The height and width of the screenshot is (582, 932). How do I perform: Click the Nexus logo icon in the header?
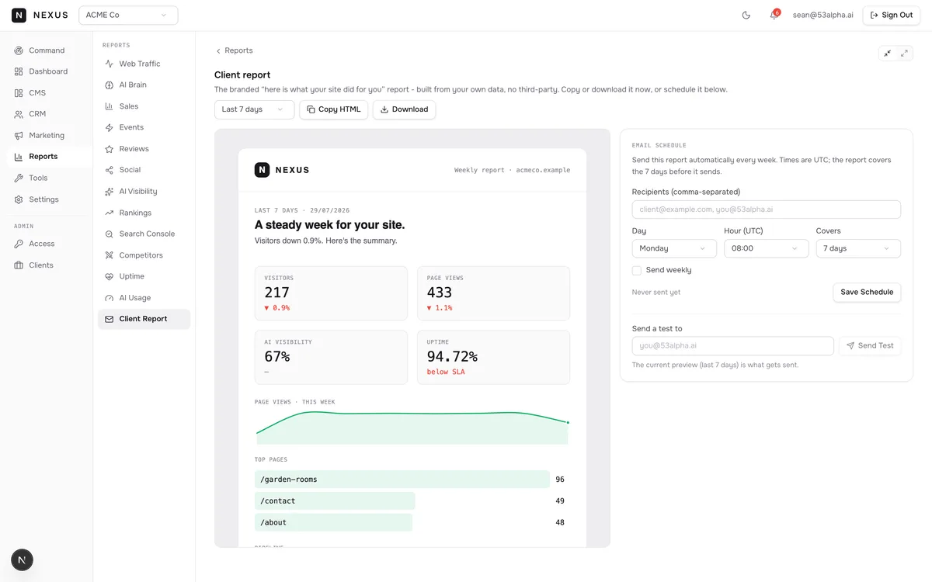click(x=19, y=15)
